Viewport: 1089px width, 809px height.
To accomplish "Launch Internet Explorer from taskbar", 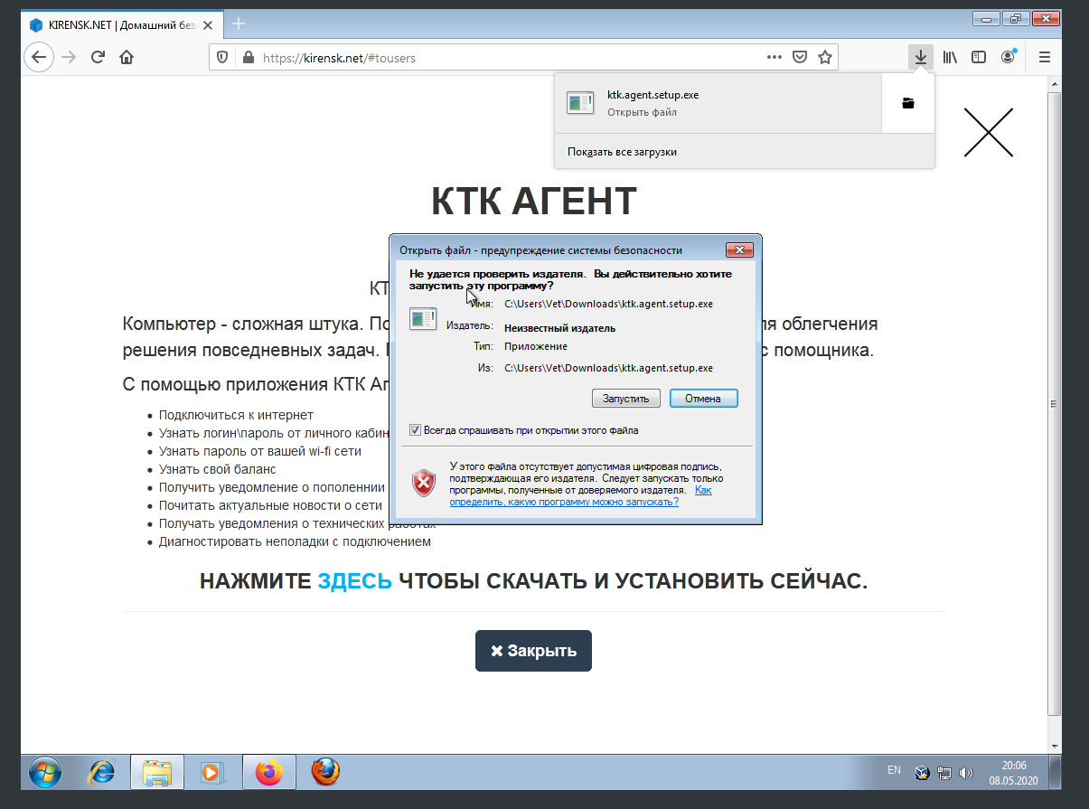I will (x=101, y=772).
